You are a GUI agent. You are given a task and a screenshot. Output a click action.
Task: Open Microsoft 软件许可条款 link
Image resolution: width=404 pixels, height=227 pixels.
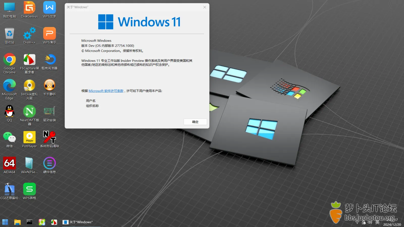pyautogui.click(x=106, y=91)
